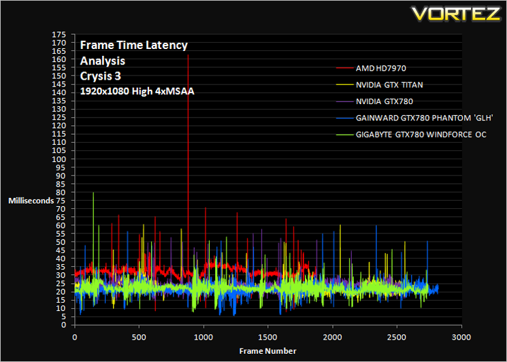Click the y-axis value 150
The width and height of the screenshot is (507, 362).
59,76
